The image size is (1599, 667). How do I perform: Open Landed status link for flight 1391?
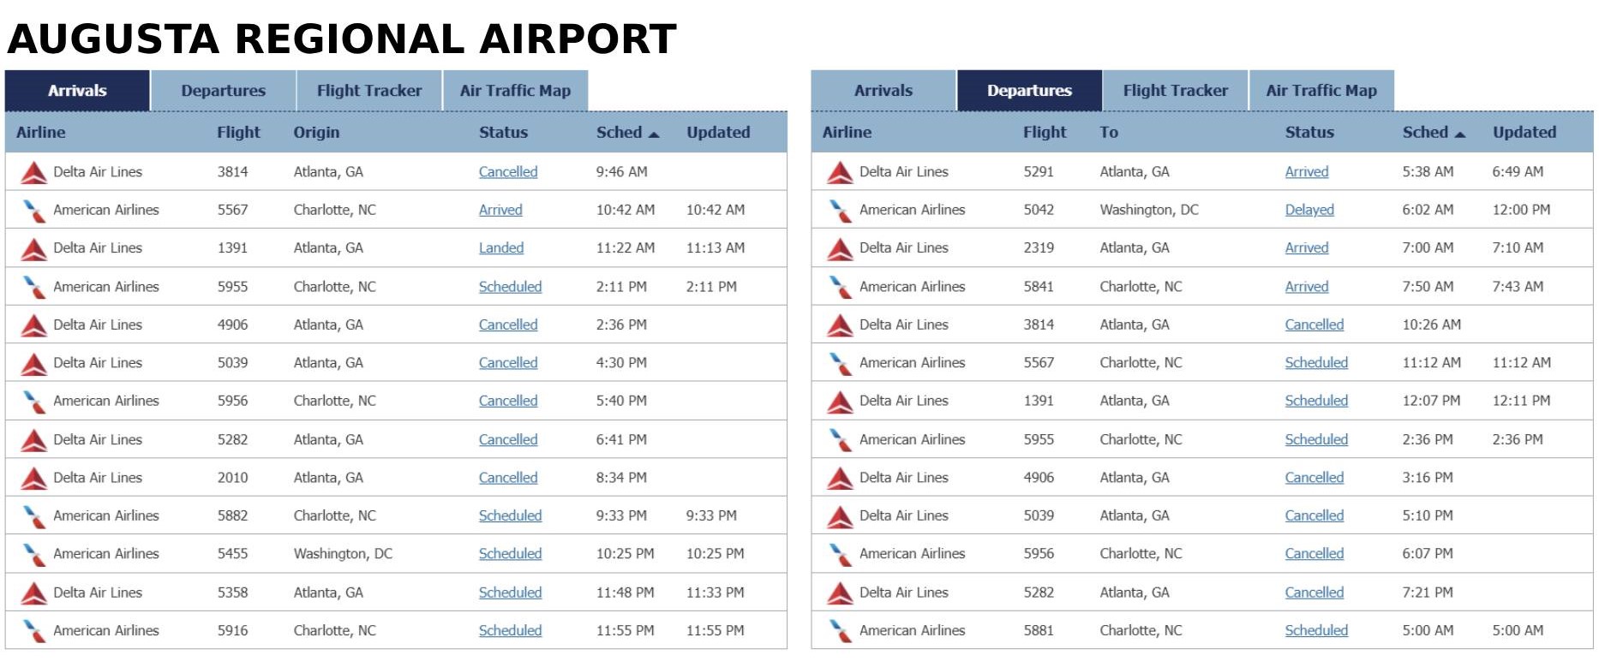point(501,248)
